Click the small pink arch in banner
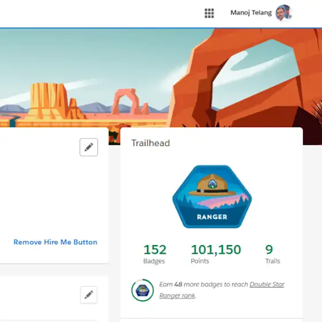The width and height of the screenshot is (322, 322). pyautogui.click(x=130, y=102)
